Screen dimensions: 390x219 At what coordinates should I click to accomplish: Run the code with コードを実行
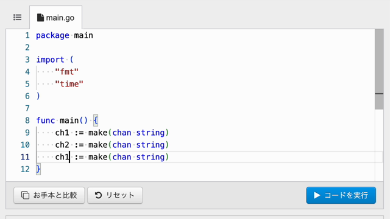click(x=341, y=195)
